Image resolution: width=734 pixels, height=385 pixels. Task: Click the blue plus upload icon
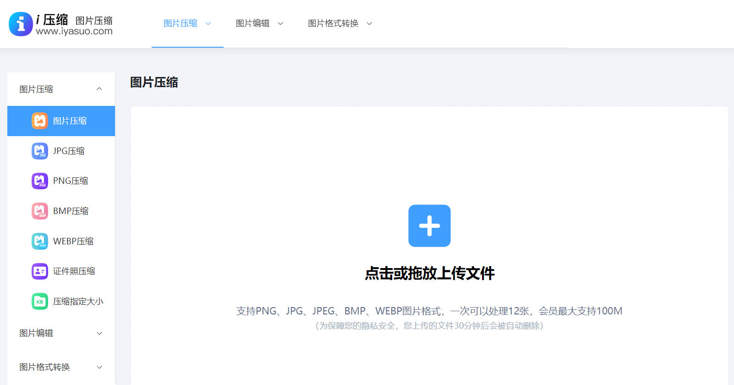click(x=429, y=226)
